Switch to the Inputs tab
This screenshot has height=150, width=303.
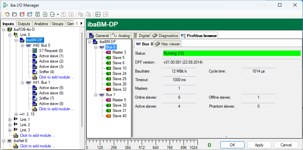[x=8, y=24]
